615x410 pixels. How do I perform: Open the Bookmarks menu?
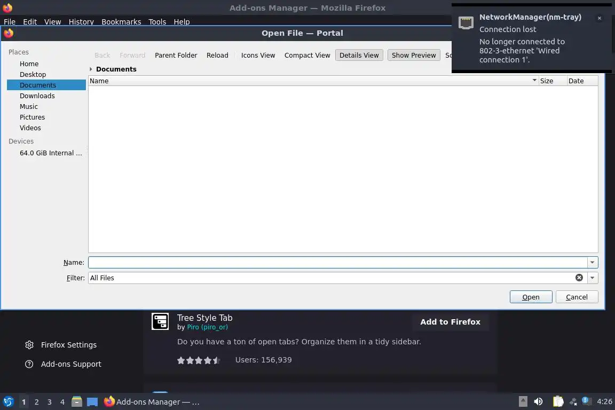click(121, 21)
